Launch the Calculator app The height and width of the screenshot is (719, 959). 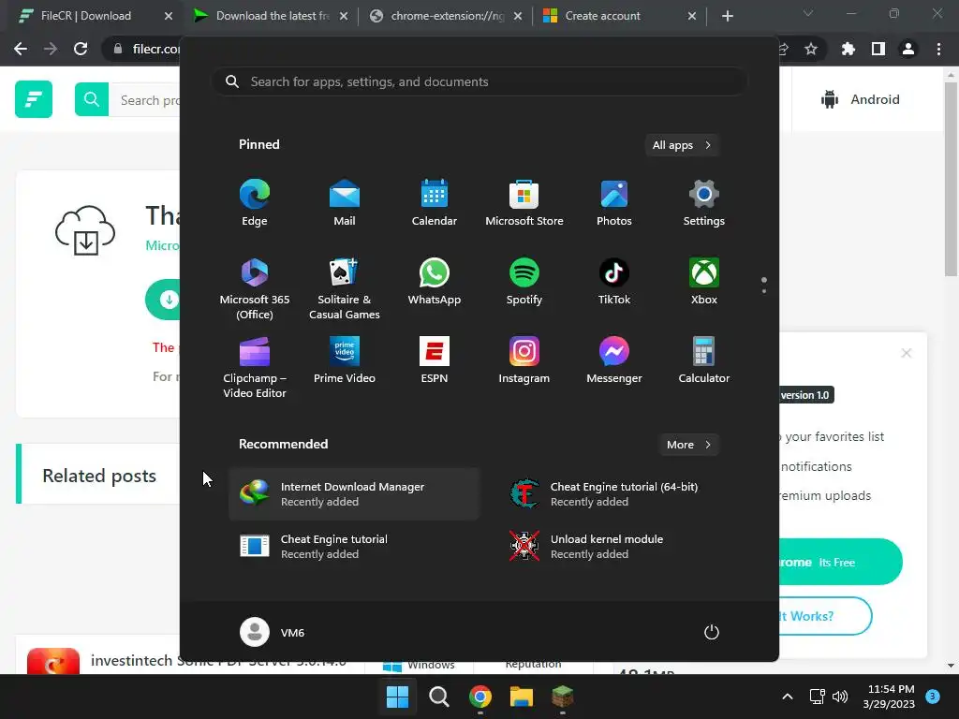704,360
